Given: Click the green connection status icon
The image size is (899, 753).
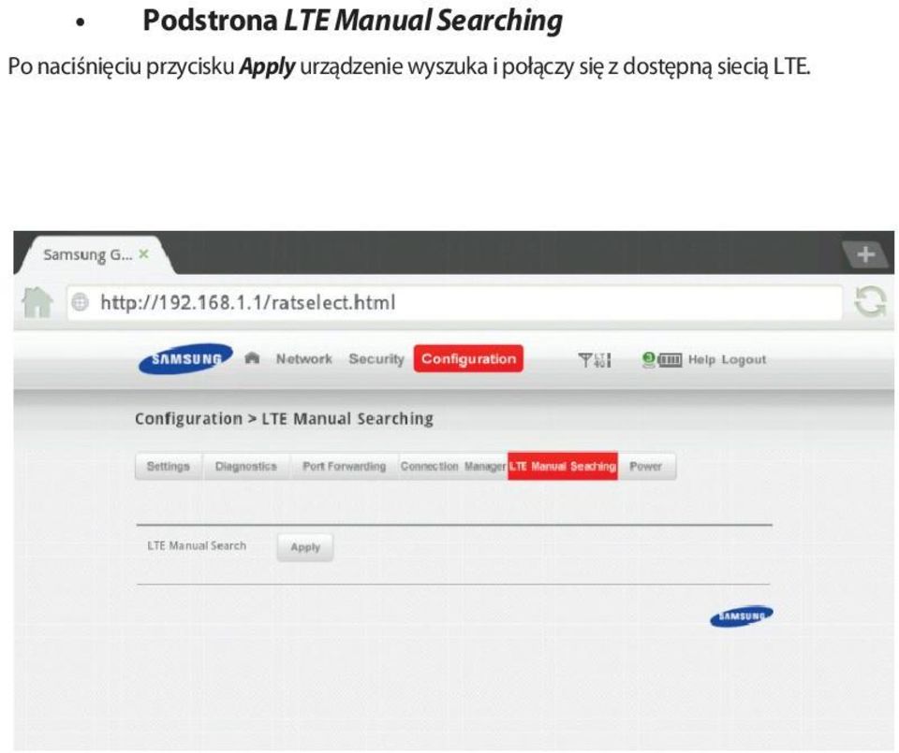Looking at the screenshot, I should (647, 360).
